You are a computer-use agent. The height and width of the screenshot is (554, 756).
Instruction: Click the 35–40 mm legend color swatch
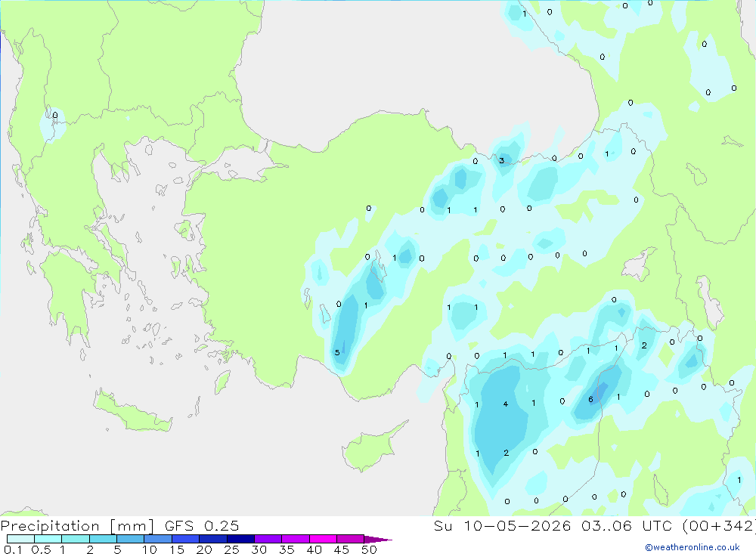pos(296,539)
